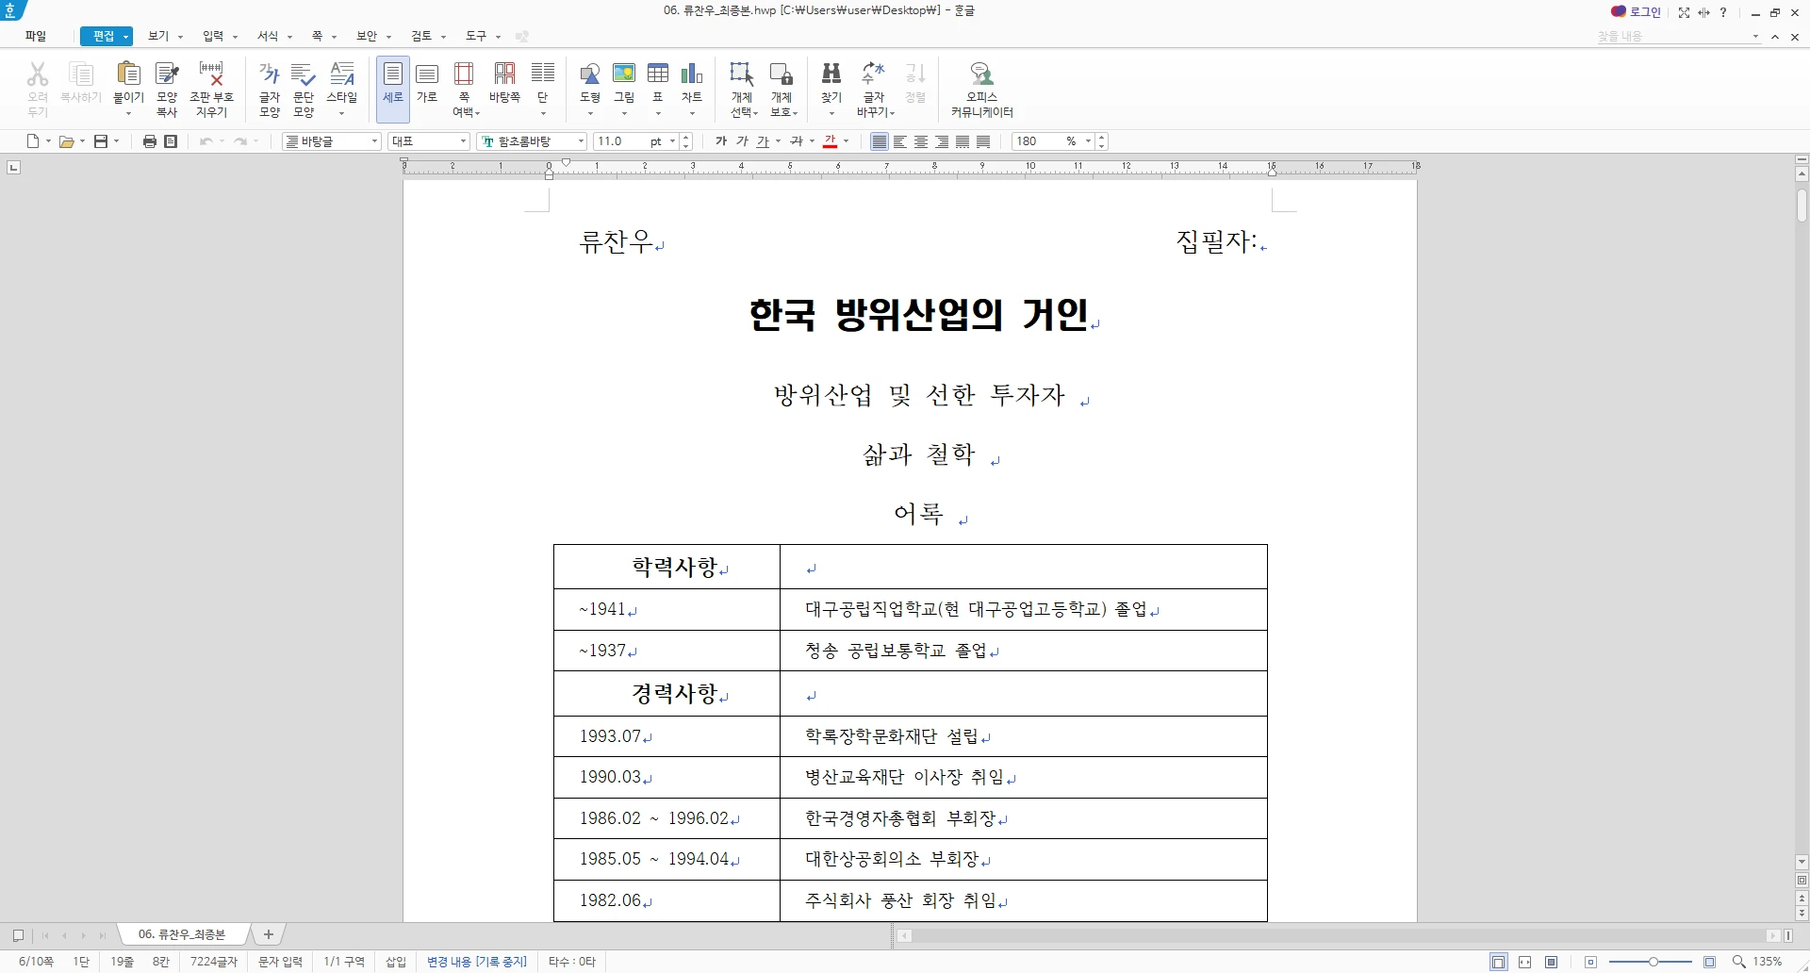This screenshot has height=973, width=1810.
Task: Select the Format Copy (모양 복사) tool
Action: 167,90
